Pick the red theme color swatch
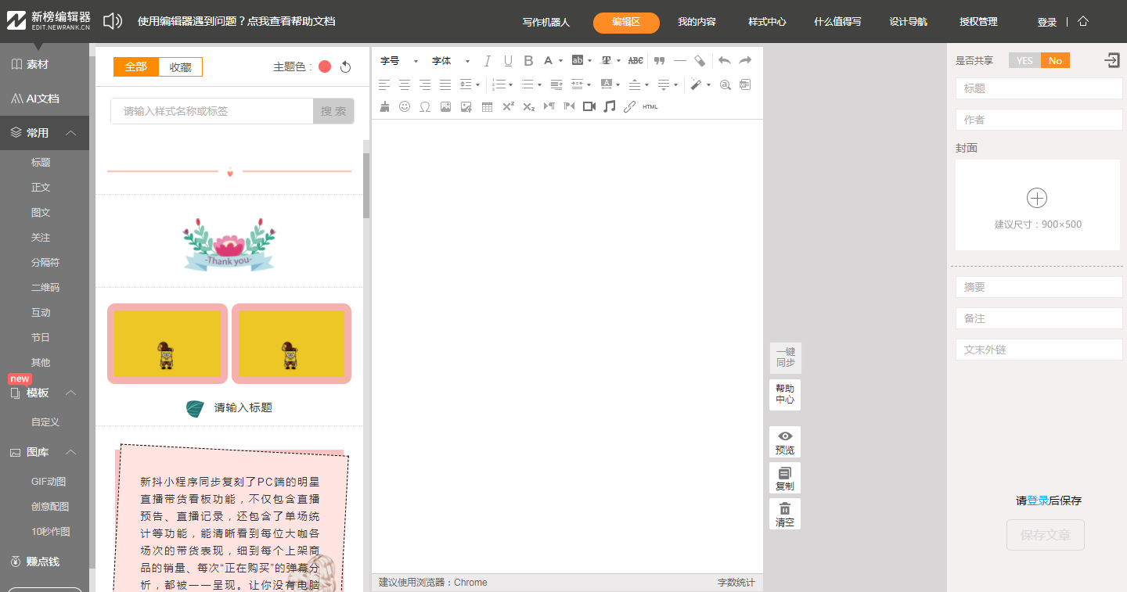 tap(325, 67)
